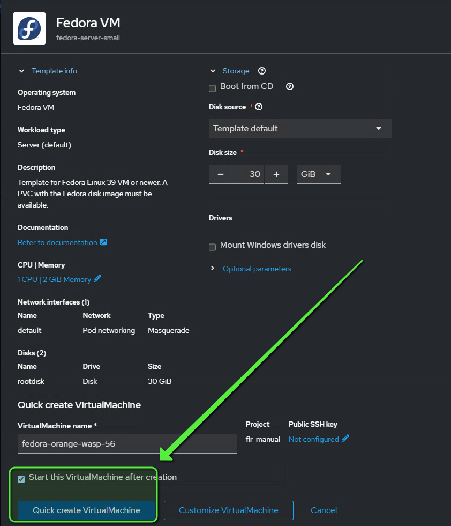Select the 'flr-manual' project value

pyautogui.click(x=263, y=439)
